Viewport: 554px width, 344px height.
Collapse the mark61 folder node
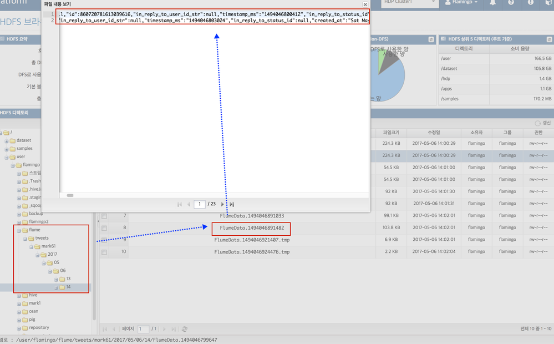point(31,246)
